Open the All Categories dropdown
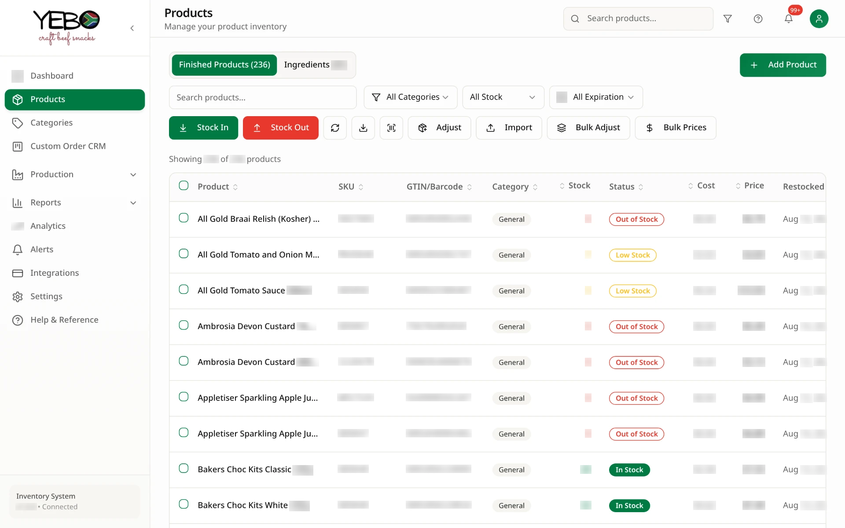 (410, 97)
